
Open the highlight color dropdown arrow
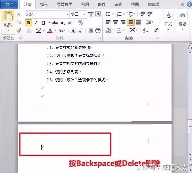pyautogui.click(x=44, y=31)
